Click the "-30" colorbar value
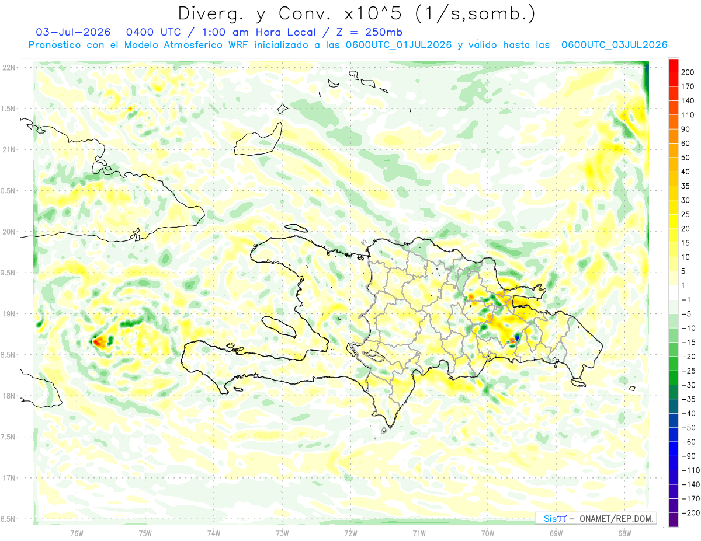 (690, 385)
